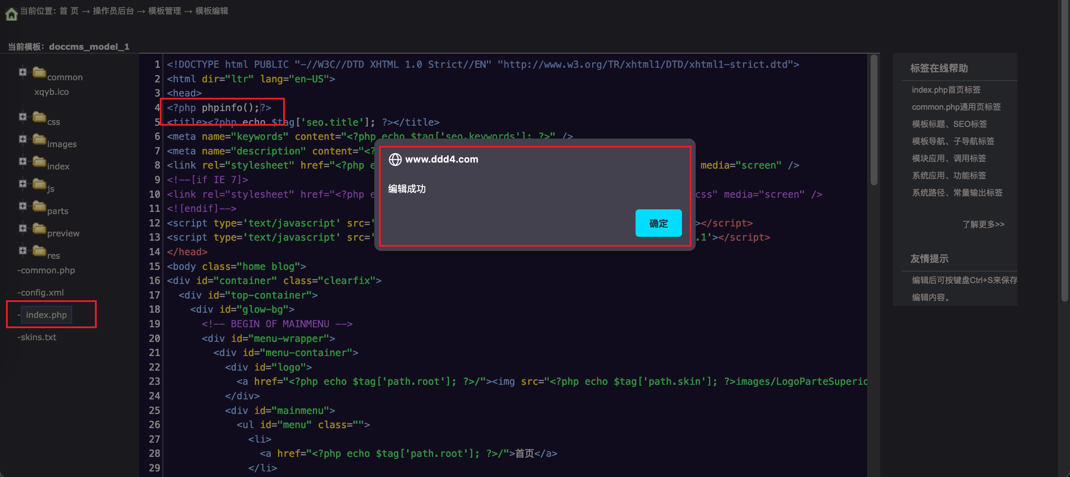Click 了解更多>> link

point(983,224)
